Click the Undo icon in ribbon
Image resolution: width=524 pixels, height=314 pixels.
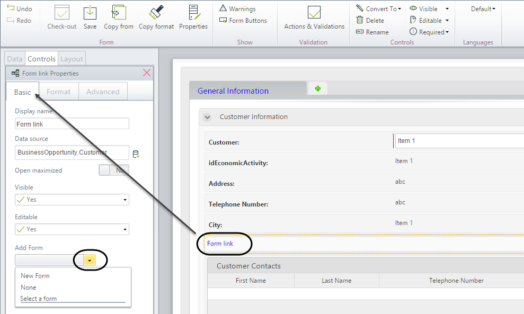(11, 8)
